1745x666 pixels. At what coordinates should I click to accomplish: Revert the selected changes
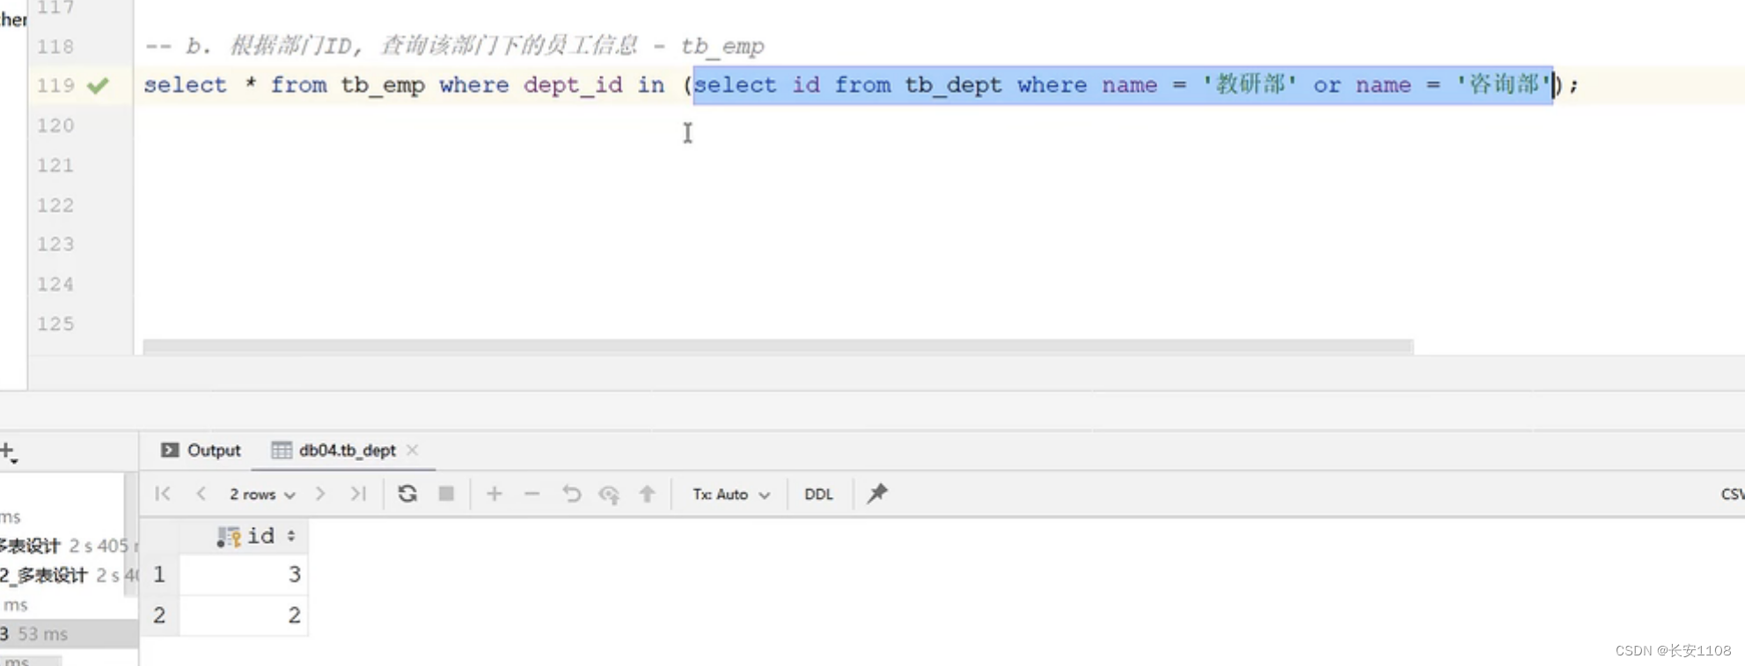click(571, 494)
